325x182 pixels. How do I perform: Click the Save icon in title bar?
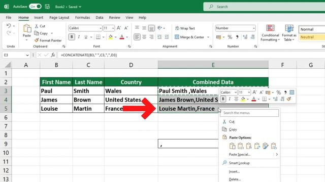point(47,7)
